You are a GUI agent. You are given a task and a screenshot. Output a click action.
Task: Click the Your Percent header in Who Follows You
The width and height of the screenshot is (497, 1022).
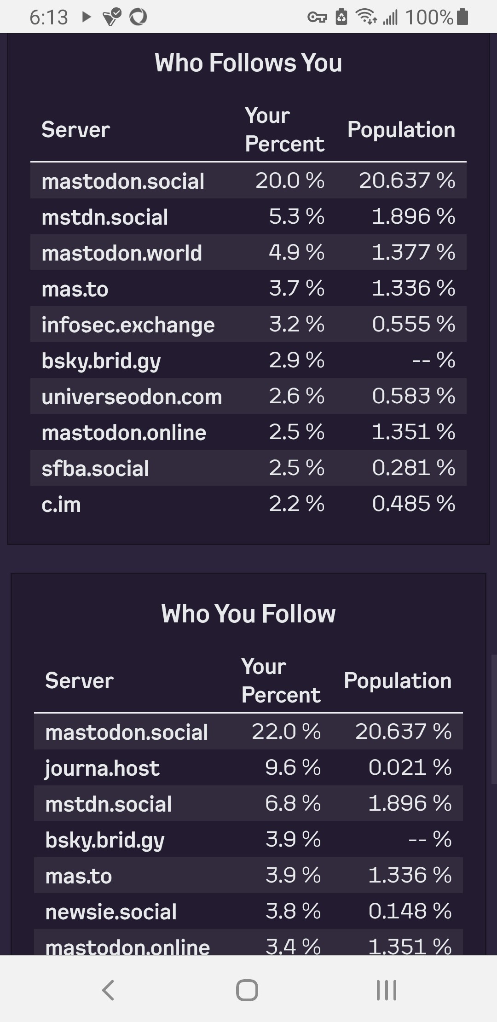click(284, 129)
